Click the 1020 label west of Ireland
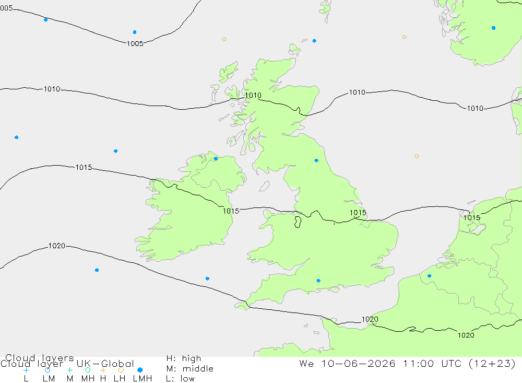This screenshot has height=383, width=522. coord(57,246)
